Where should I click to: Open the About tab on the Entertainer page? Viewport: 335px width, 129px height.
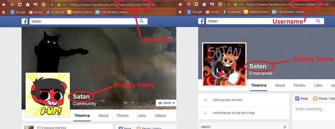[x=280, y=85]
